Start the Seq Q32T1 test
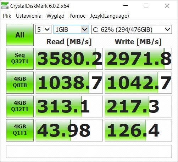Image resolution: width=178 pixels, height=162 pixels. tap(20, 59)
